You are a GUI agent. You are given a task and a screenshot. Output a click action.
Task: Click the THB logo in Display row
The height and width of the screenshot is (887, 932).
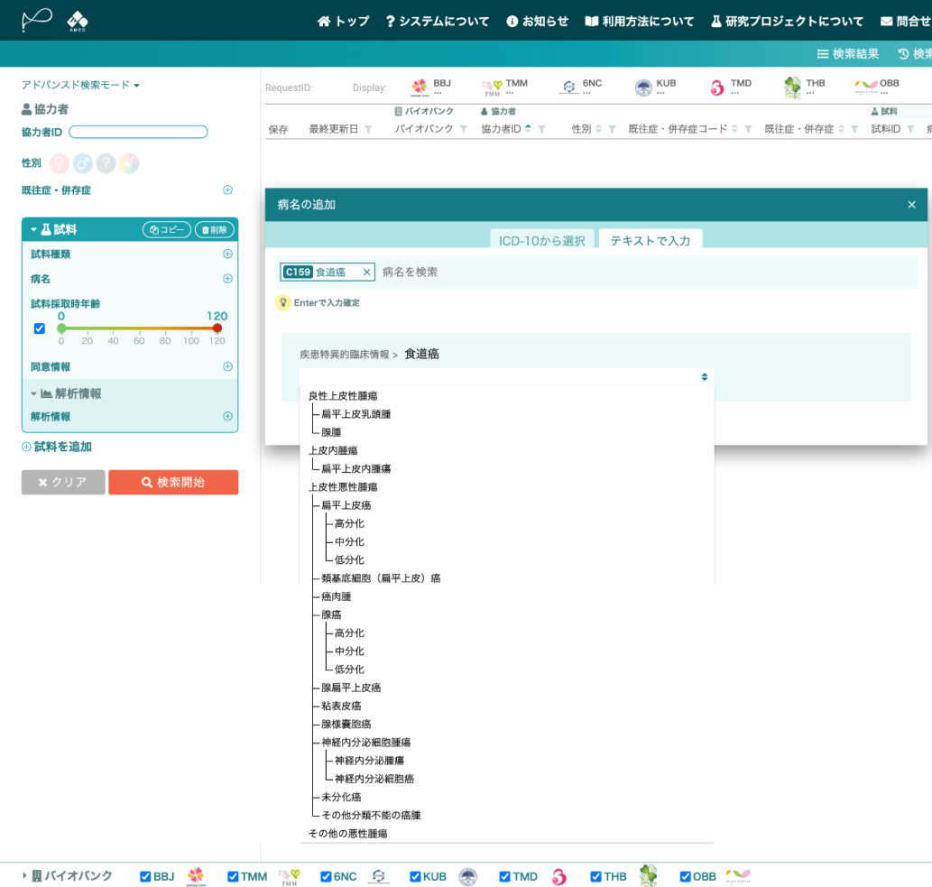click(792, 88)
